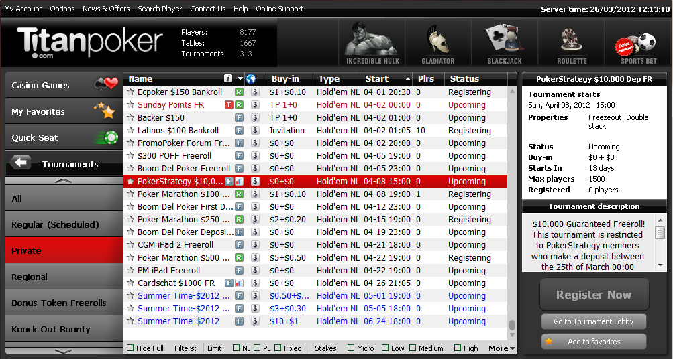Click the favorite star for Backer $150
This screenshot has height=359, width=673.
[130, 117]
